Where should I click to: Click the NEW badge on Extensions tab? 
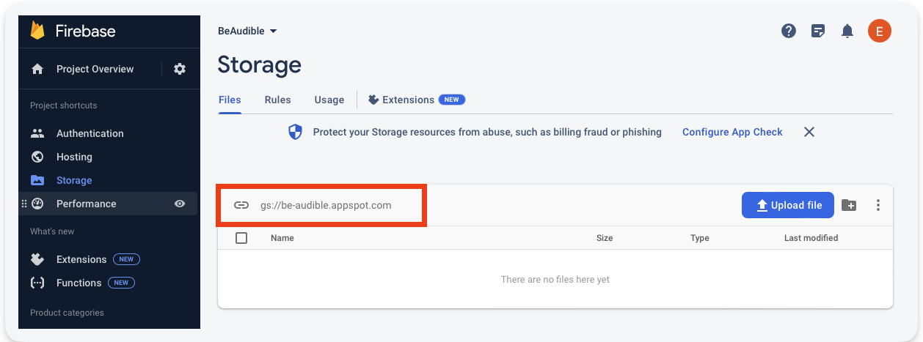click(452, 100)
